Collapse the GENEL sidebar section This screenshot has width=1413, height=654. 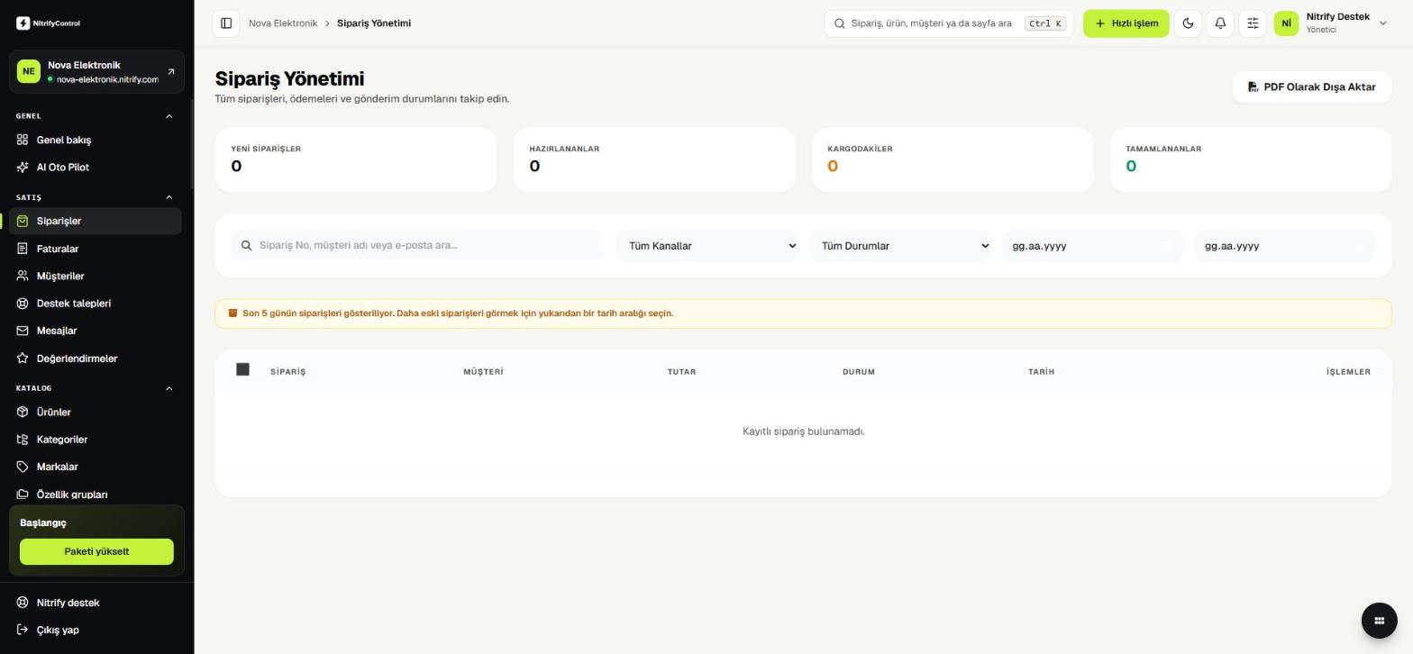pos(169,116)
